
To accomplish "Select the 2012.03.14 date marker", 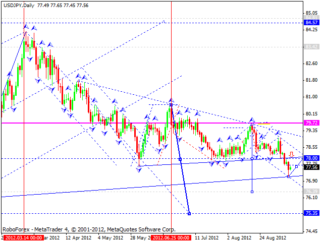I will pos(24,238).
